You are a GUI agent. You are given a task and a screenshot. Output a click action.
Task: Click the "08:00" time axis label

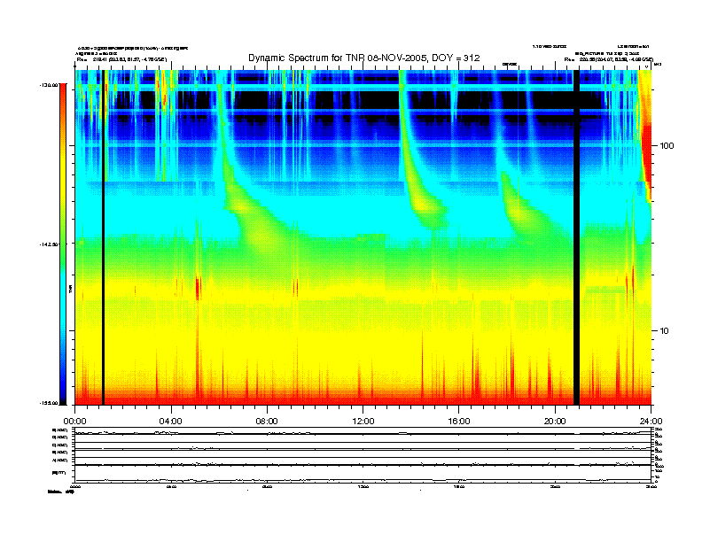(x=267, y=422)
